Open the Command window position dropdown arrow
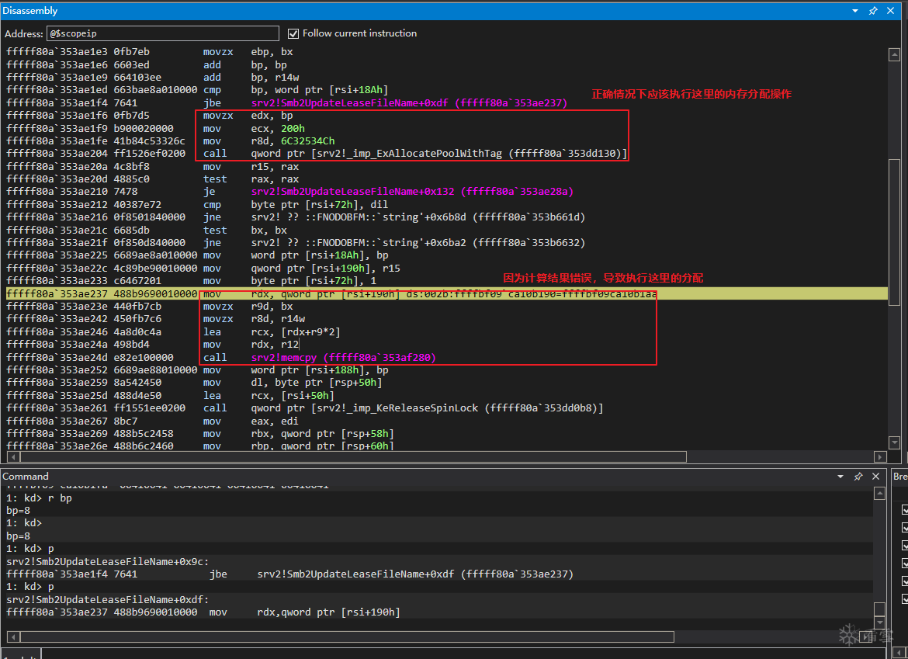Viewport: 908px width, 659px height. 840,477
